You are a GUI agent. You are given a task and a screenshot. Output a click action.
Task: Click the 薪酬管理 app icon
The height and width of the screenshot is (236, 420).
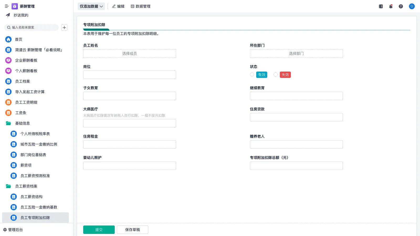[x=14, y=6]
